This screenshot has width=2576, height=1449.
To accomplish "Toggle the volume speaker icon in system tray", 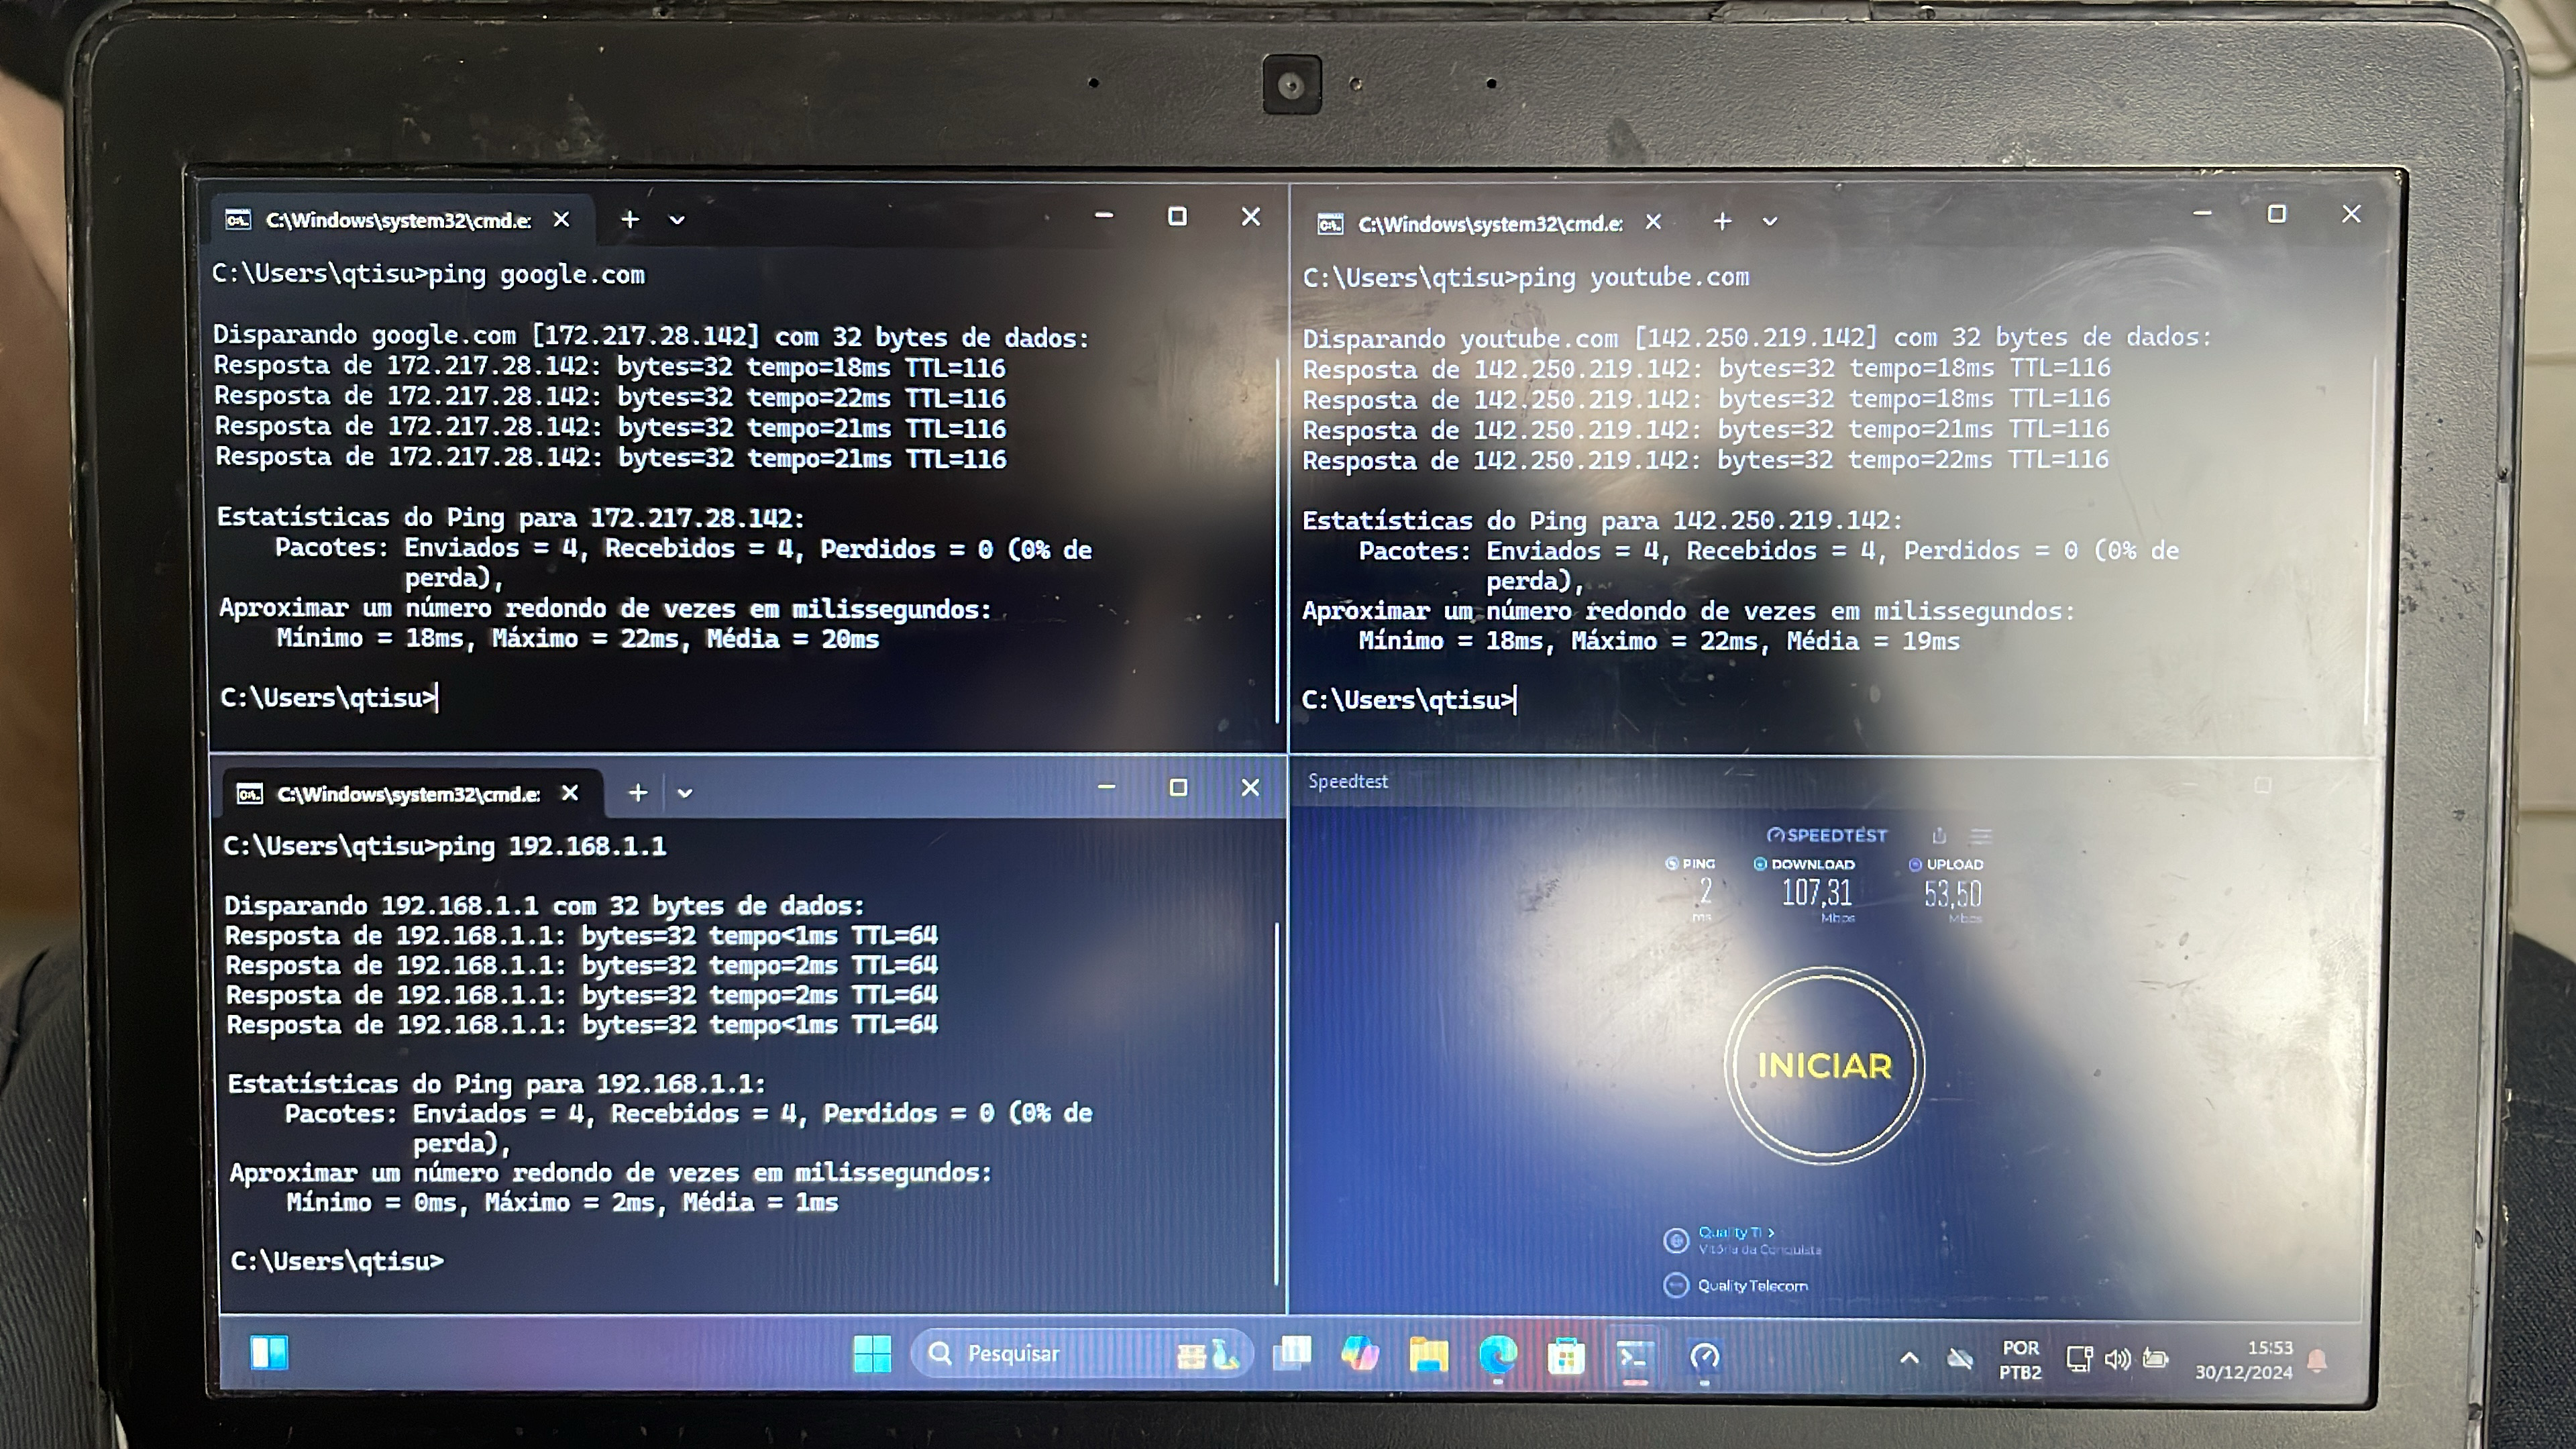I will (x=2117, y=1359).
